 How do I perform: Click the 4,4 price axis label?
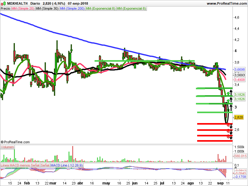(237, 29)
